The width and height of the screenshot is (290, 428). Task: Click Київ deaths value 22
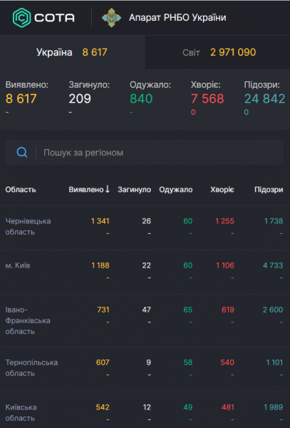[x=146, y=265]
